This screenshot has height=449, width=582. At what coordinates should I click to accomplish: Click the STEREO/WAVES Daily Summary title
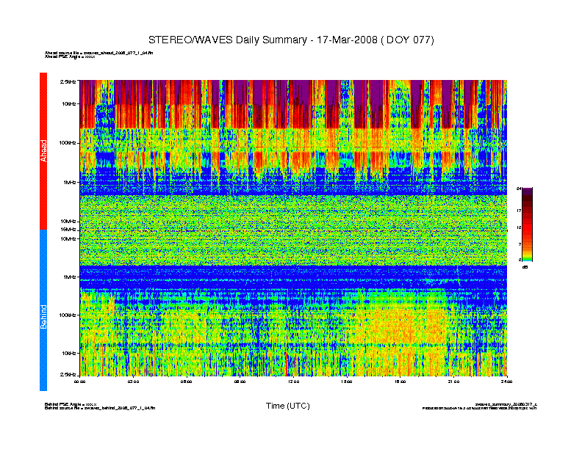tap(291, 40)
